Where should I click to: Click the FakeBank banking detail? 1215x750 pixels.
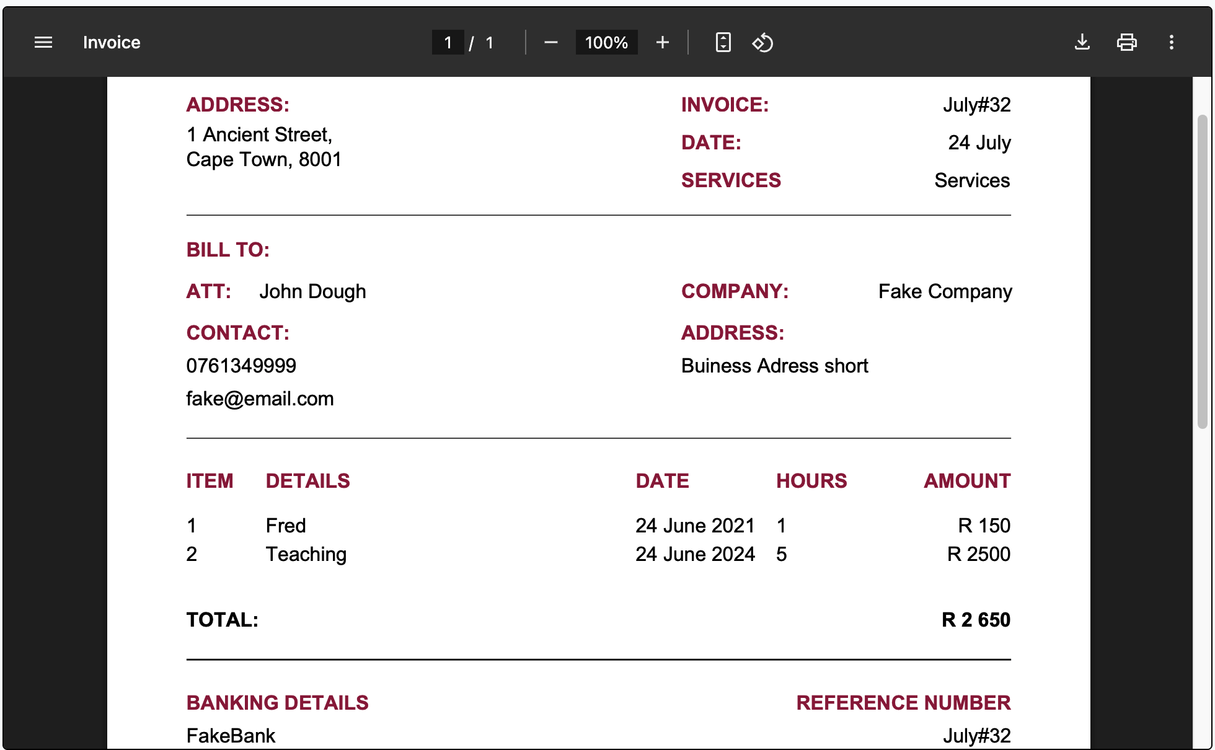230,736
